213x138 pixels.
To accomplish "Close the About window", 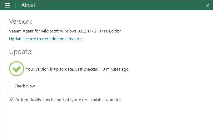I will 208,5.
